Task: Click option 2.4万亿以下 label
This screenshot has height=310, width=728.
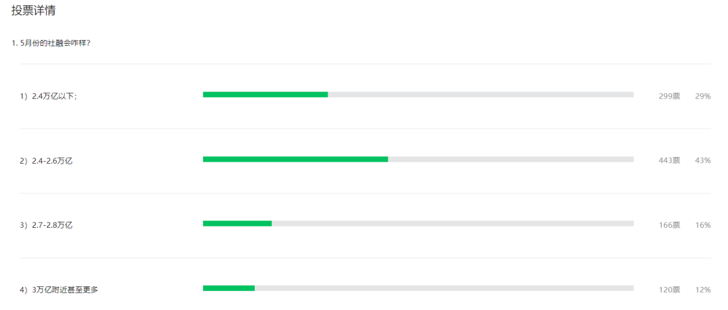Action: coord(55,96)
